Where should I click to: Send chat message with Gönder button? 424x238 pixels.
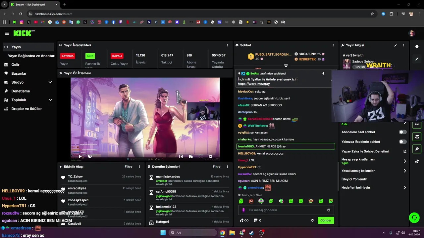tap(326, 220)
